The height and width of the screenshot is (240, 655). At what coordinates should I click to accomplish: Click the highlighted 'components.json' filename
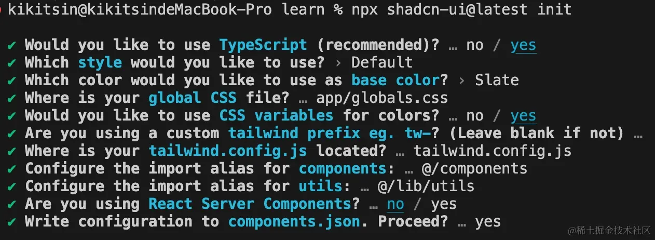click(x=294, y=222)
